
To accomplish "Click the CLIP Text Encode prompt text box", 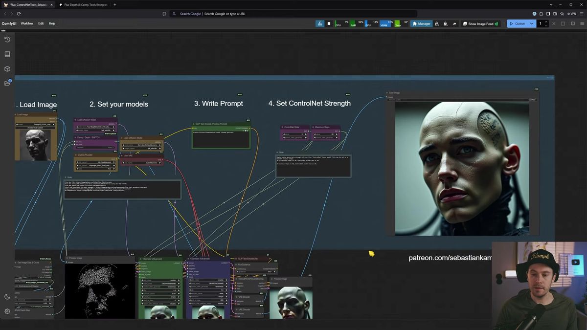I will point(221,139).
